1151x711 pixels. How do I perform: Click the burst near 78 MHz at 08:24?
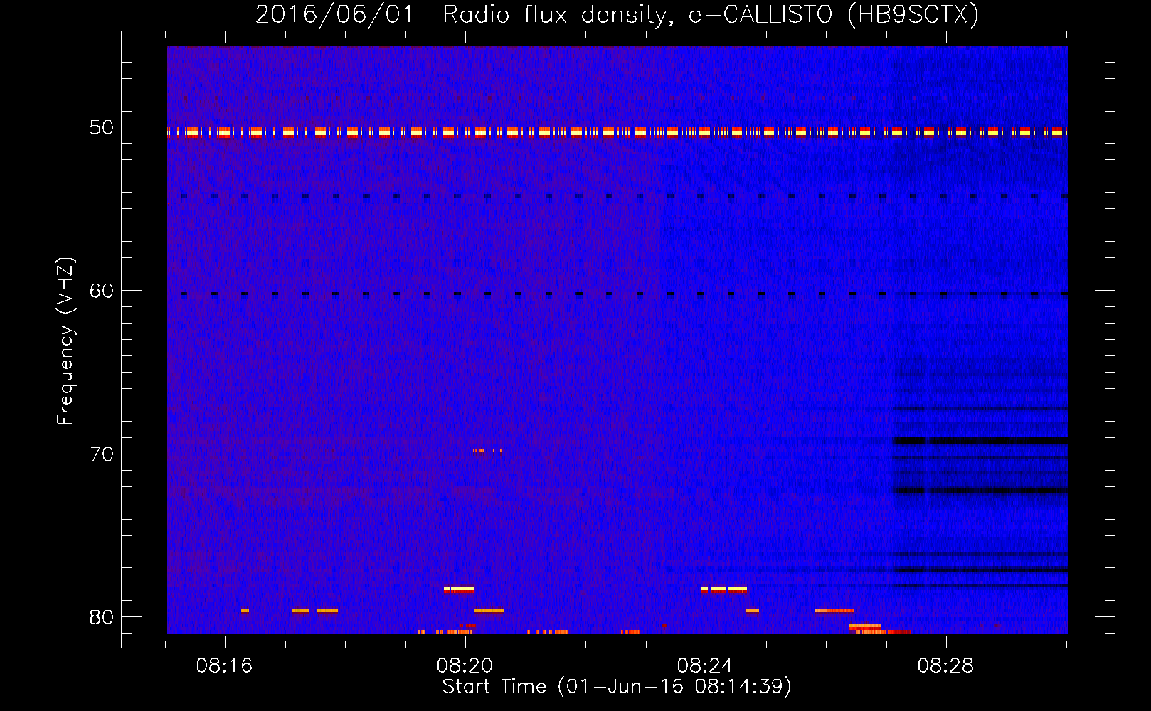coord(724,589)
